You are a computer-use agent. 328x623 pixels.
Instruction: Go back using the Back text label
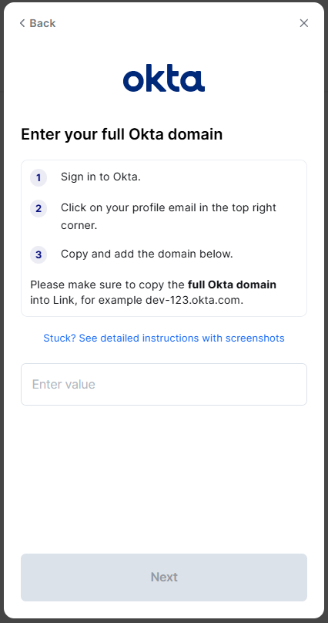(42, 23)
